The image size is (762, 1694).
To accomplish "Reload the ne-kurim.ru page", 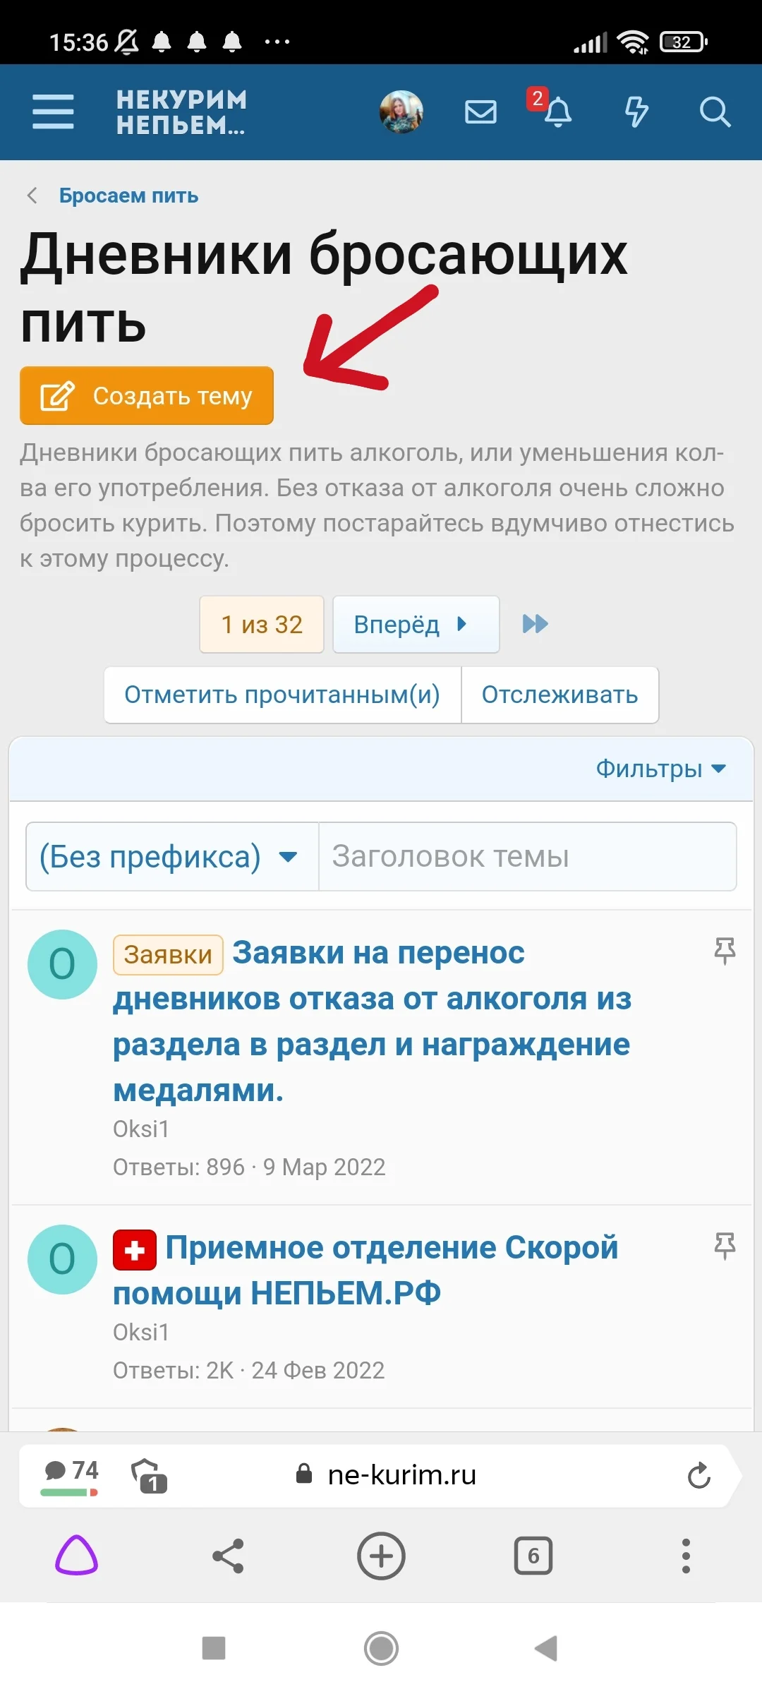I will [698, 1474].
